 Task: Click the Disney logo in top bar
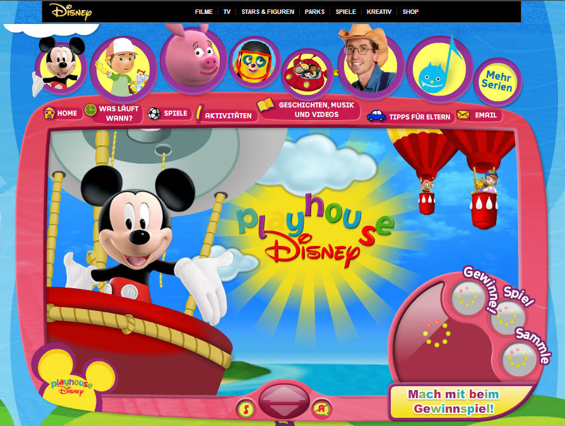coord(71,11)
